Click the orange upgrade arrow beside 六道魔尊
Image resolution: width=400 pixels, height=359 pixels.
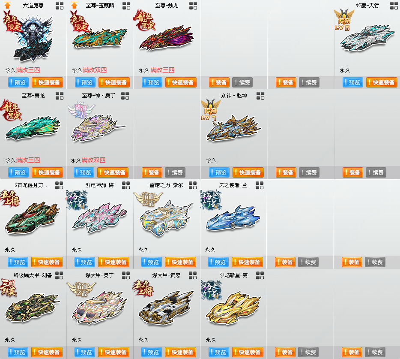pos(7,5)
